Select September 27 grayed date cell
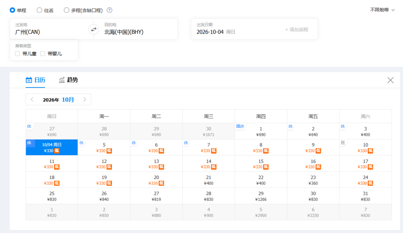The height and width of the screenshot is (233, 403). (51, 131)
